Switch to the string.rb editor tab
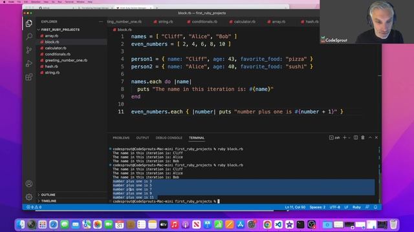This screenshot has width=414, height=232. click(163, 22)
